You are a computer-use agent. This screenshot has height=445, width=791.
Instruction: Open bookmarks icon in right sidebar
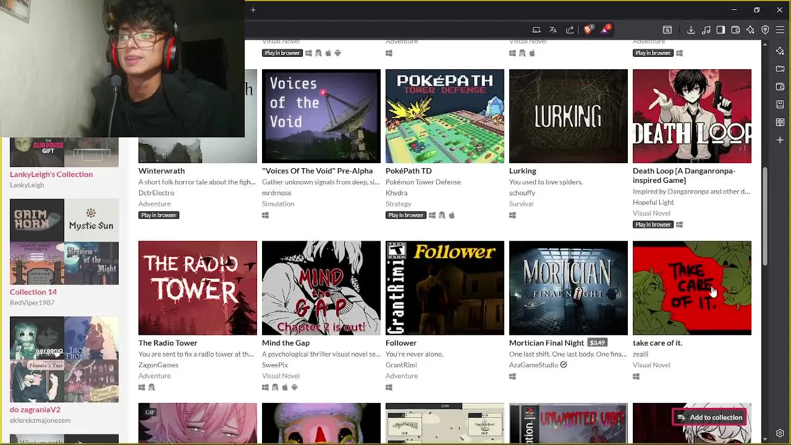[x=780, y=104]
